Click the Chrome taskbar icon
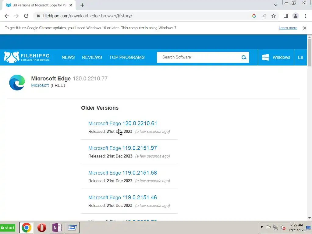Image resolution: width=312 pixels, height=234 pixels. click(x=27, y=228)
